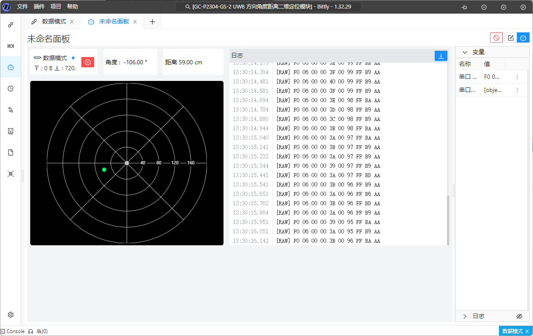Click the log panel vertical scrollbar
Image resolution: width=533 pixels, height=336 pixels.
tap(448, 219)
